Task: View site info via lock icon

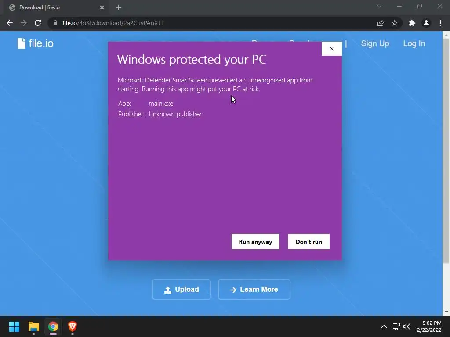Action: pyautogui.click(x=55, y=23)
